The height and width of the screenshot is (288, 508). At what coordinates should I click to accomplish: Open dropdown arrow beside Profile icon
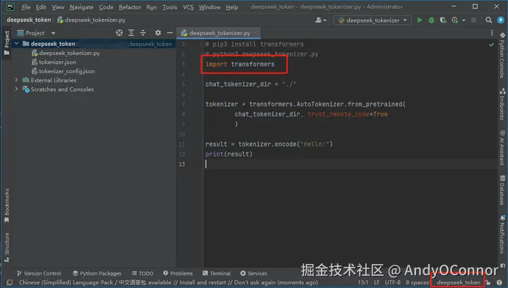464,20
